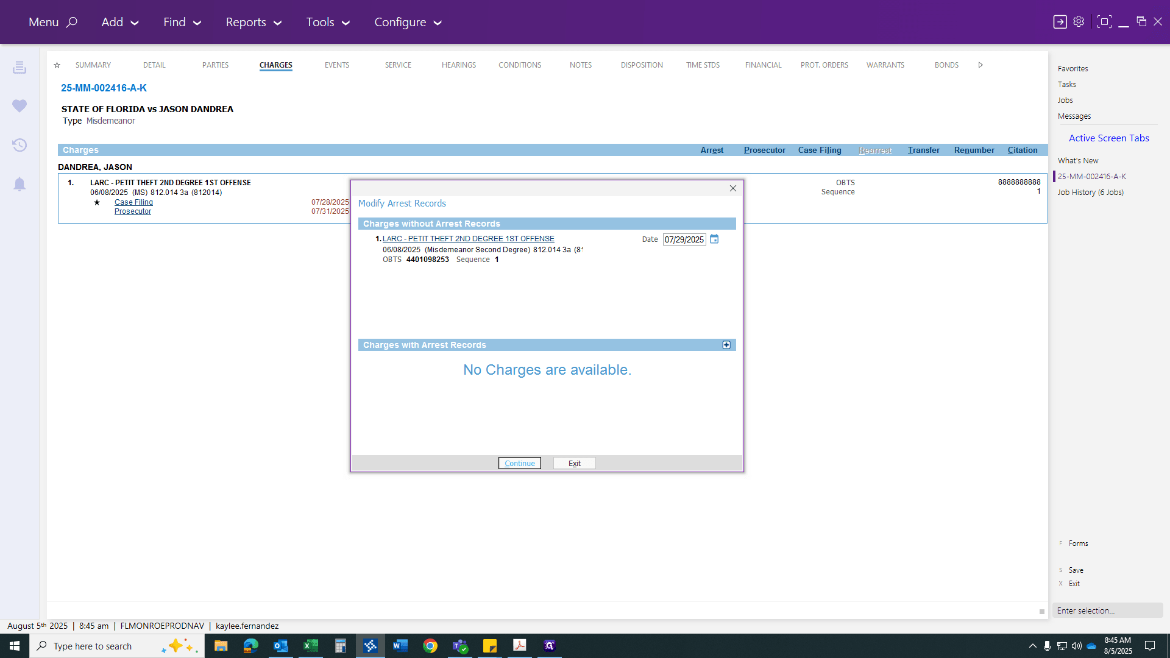Open the Case Filing link
Image resolution: width=1170 pixels, height=658 pixels.
[x=133, y=202]
